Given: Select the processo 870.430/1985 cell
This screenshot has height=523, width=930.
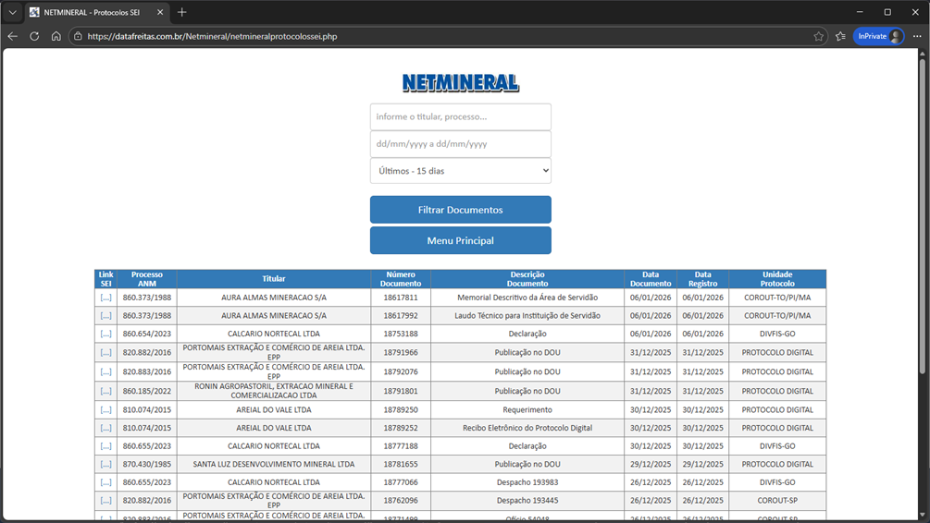Looking at the screenshot, I should [x=146, y=465].
